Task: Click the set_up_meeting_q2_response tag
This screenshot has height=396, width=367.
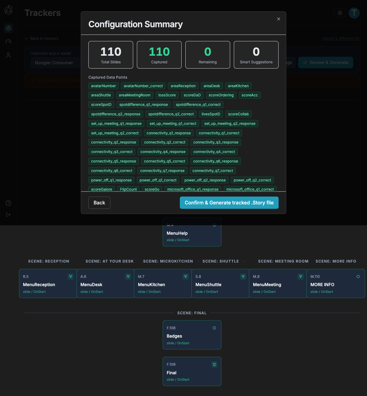Action: click(230, 124)
